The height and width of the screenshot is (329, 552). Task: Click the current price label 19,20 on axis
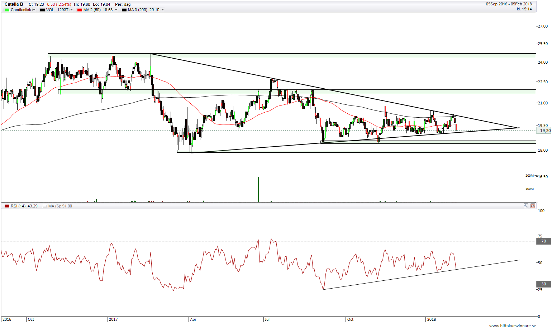click(544, 131)
